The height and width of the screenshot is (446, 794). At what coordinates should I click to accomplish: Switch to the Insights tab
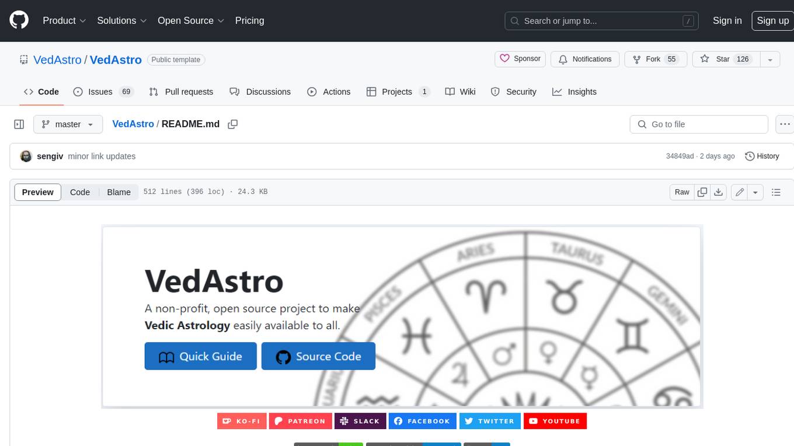point(574,92)
